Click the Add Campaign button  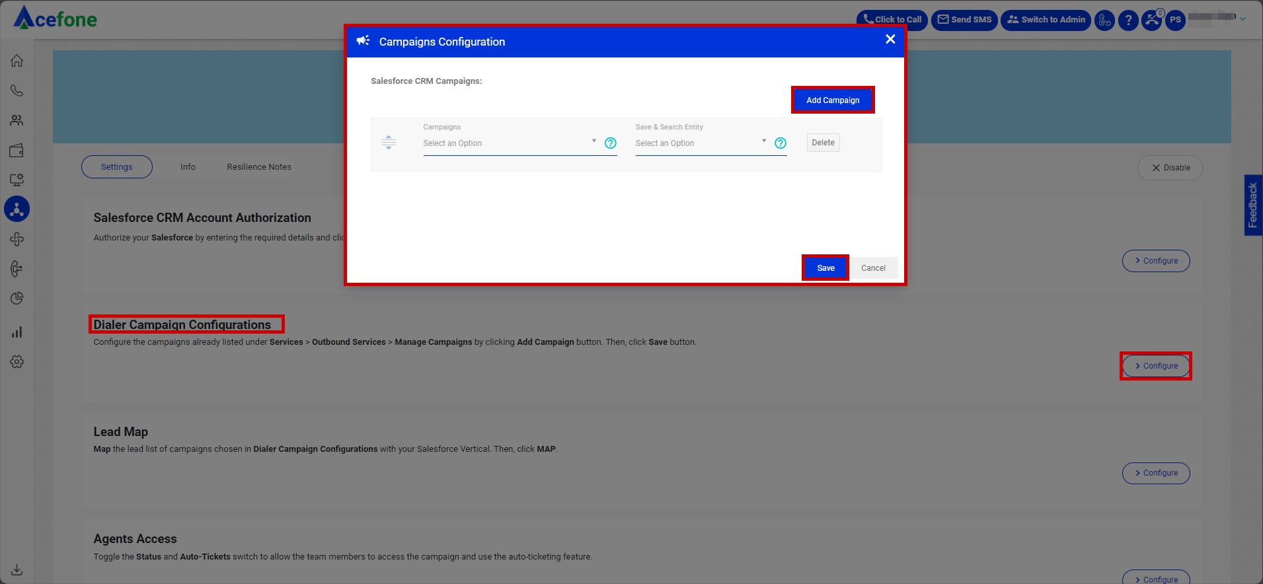point(833,100)
